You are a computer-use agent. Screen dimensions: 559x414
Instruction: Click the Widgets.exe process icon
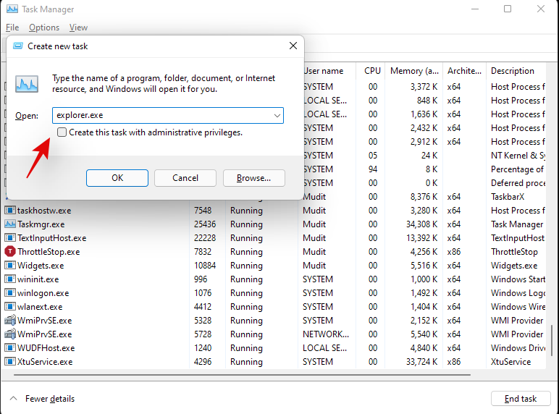(10, 266)
